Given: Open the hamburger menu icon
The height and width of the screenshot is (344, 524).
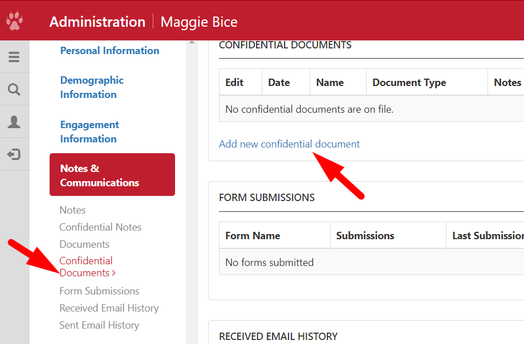Looking at the screenshot, I should pyautogui.click(x=14, y=57).
